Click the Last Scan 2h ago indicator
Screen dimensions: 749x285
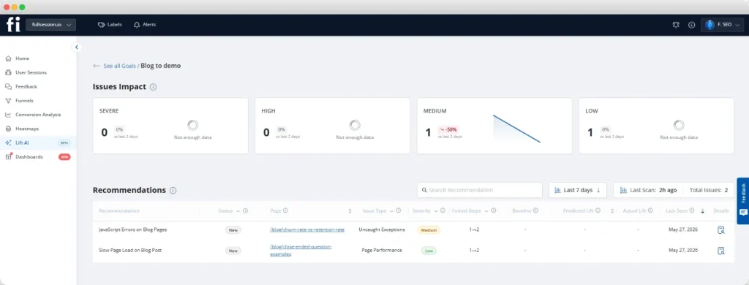648,190
